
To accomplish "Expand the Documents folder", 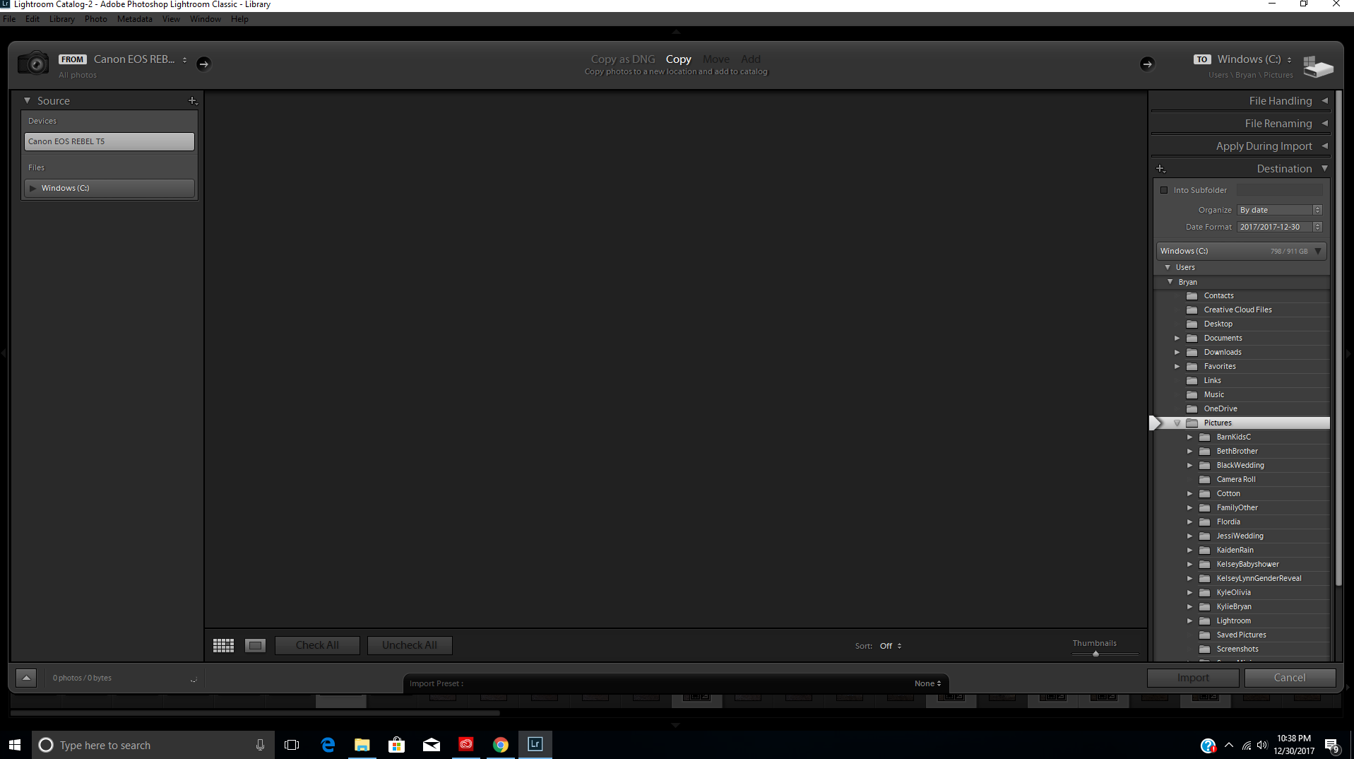I will [x=1177, y=338].
